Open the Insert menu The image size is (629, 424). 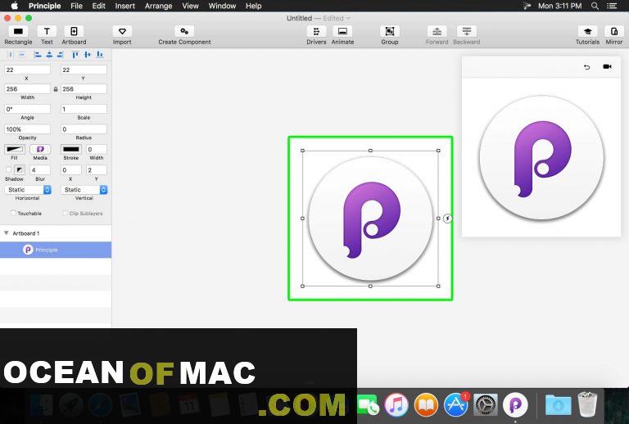[x=124, y=6]
